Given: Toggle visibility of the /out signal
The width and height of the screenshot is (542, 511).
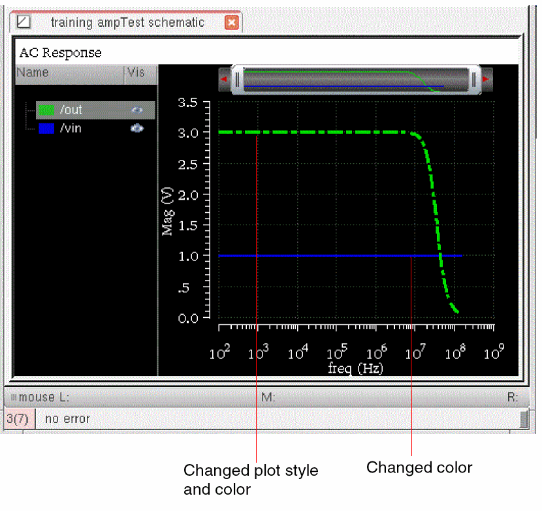Looking at the screenshot, I should coord(136,110).
